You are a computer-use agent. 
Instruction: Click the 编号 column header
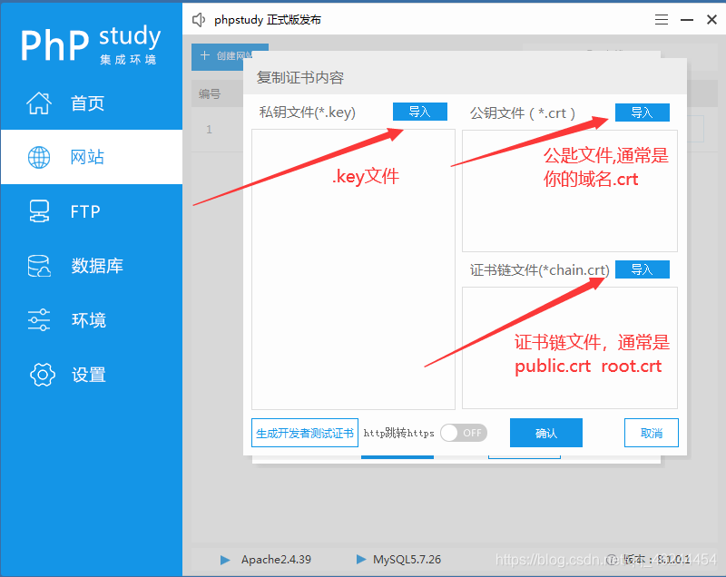[x=210, y=94]
